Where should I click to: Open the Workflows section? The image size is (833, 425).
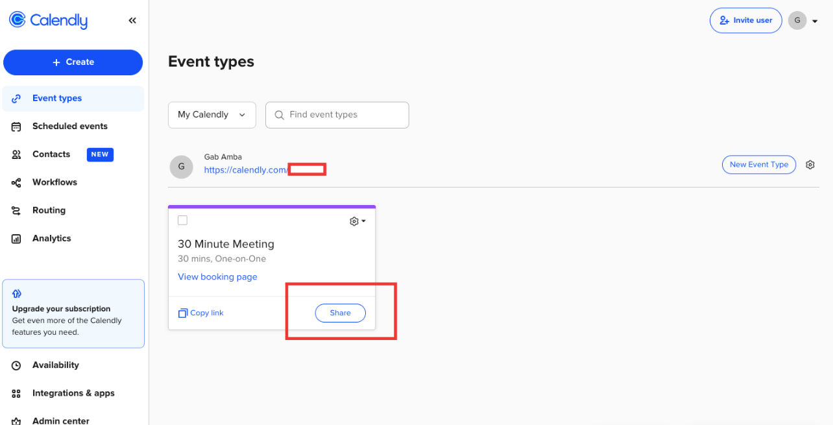pyautogui.click(x=54, y=182)
